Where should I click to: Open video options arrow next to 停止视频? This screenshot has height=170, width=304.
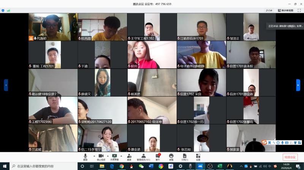(107, 156)
